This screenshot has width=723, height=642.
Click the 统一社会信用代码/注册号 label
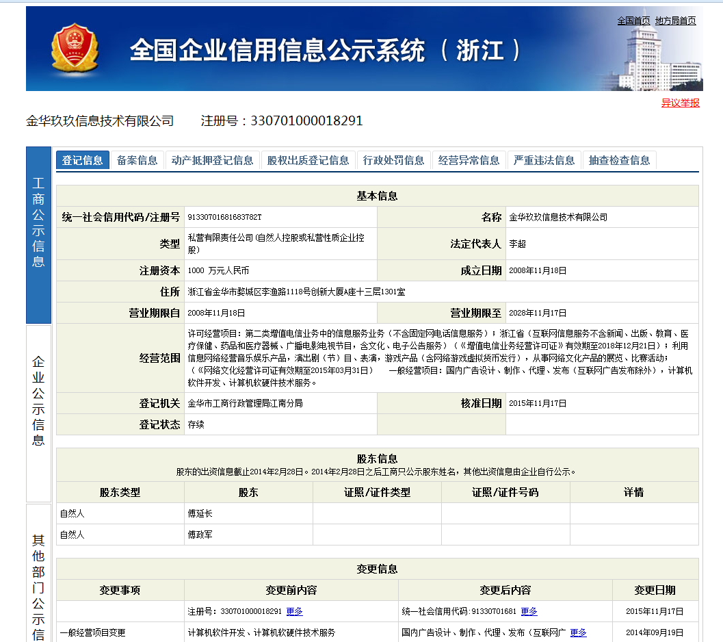tap(121, 217)
